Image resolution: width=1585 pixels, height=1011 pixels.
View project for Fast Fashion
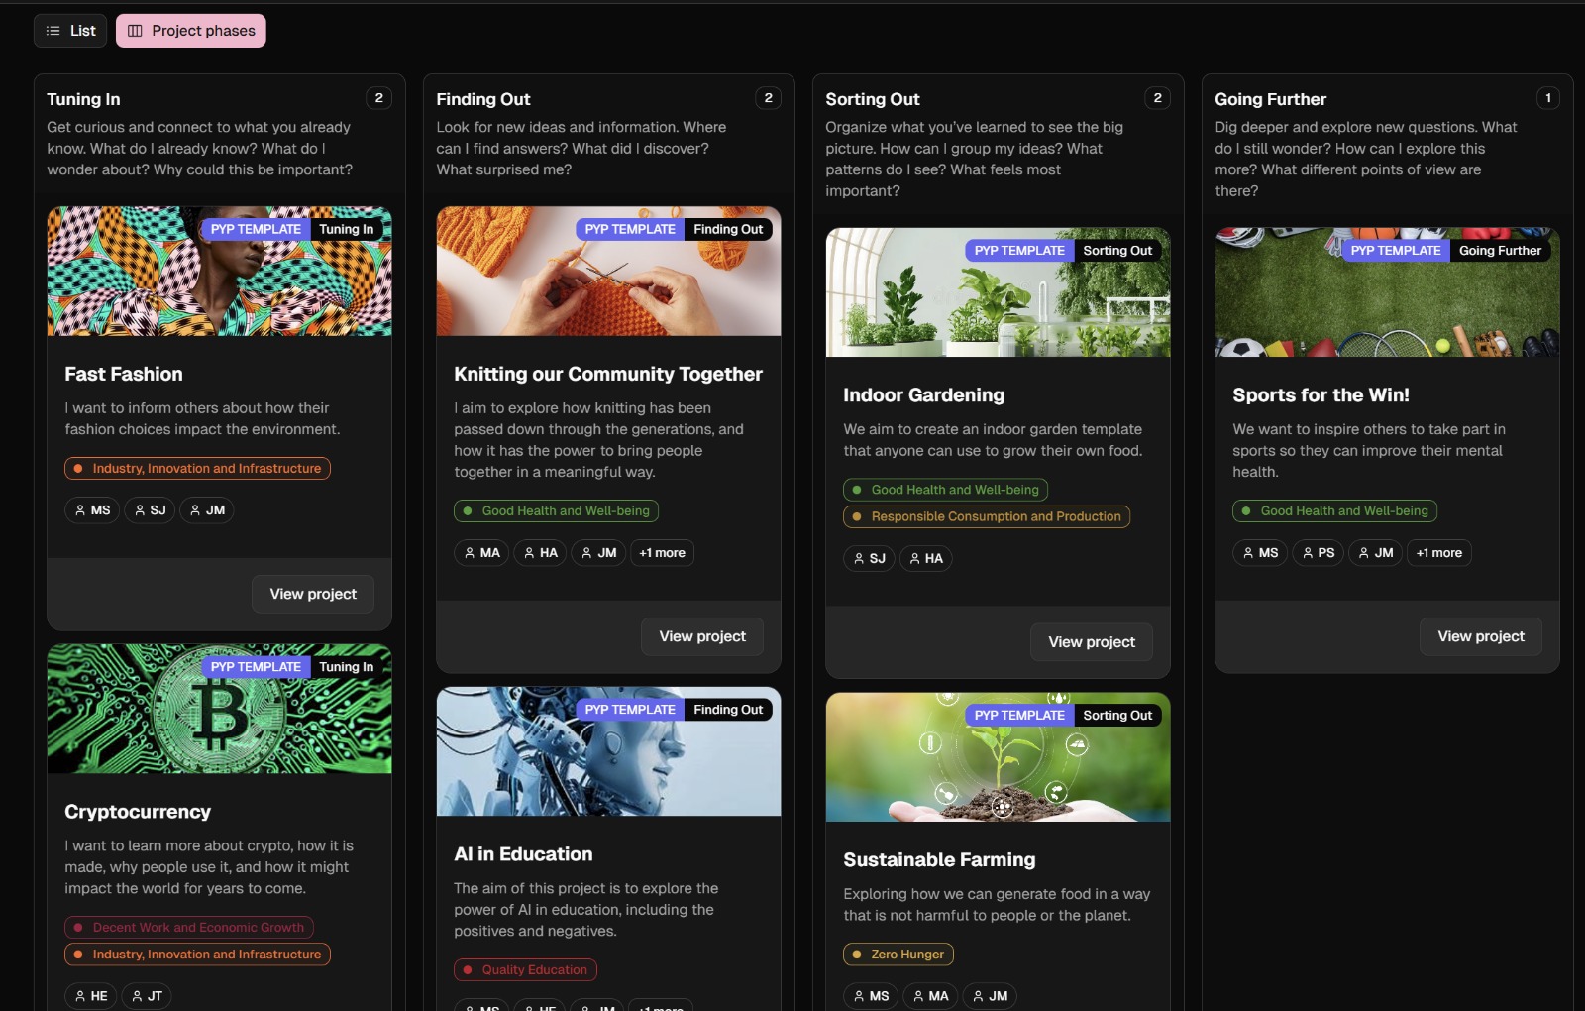(x=312, y=593)
